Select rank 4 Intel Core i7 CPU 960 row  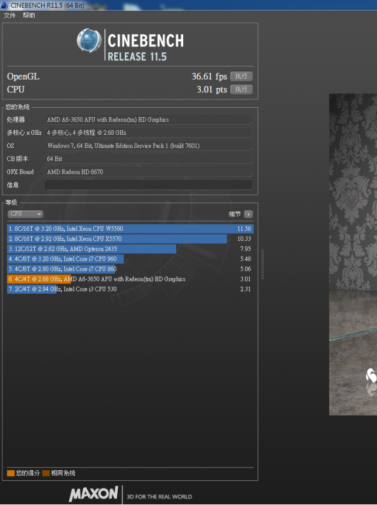point(130,259)
